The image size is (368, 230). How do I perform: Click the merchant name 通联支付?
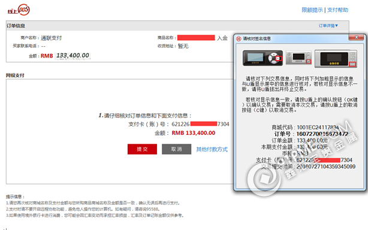click(x=51, y=38)
